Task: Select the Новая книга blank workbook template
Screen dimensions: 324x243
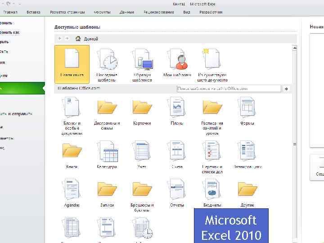Action: click(x=72, y=64)
